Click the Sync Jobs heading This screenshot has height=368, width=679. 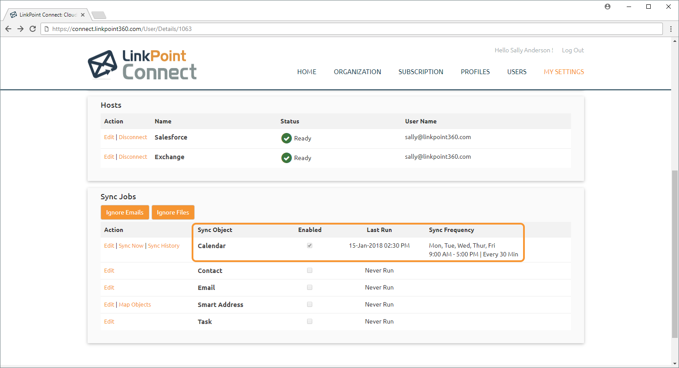tap(118, 197)
